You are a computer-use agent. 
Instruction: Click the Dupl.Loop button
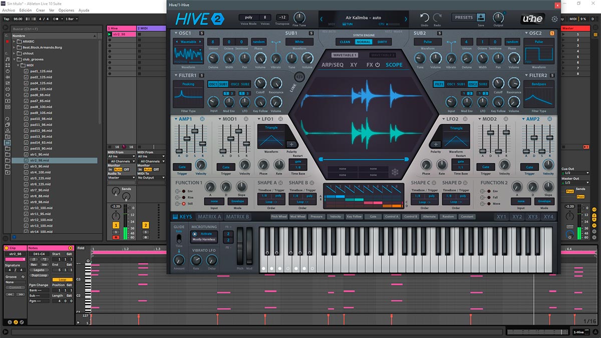pos(38,275)
